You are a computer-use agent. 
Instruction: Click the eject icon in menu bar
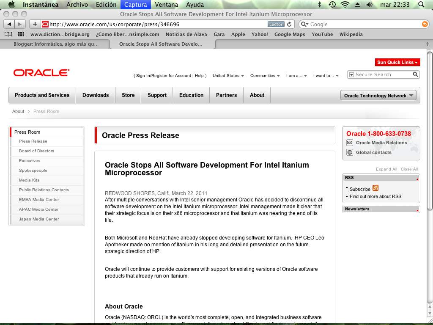[x=357, y=4]
